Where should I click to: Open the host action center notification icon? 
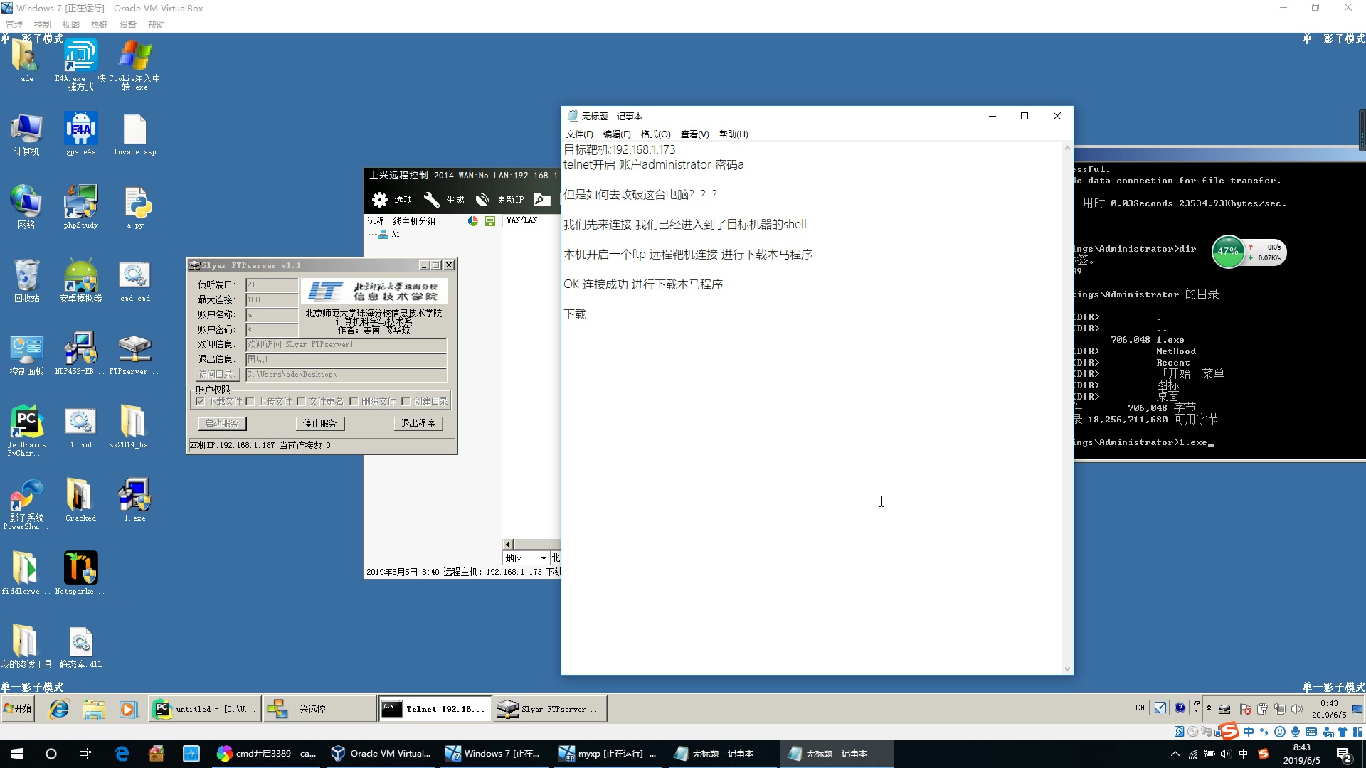[x=1344, y=754]
